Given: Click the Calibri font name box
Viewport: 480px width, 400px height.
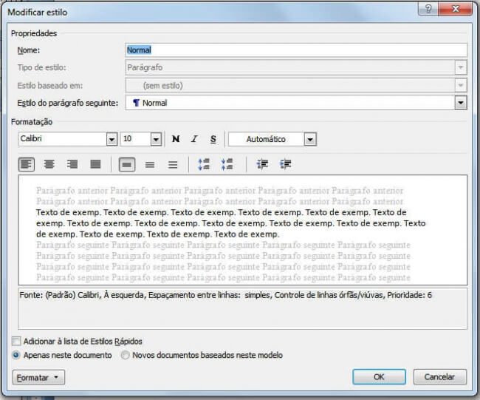Looking at the screenshot, I should [x=63, y=139].
